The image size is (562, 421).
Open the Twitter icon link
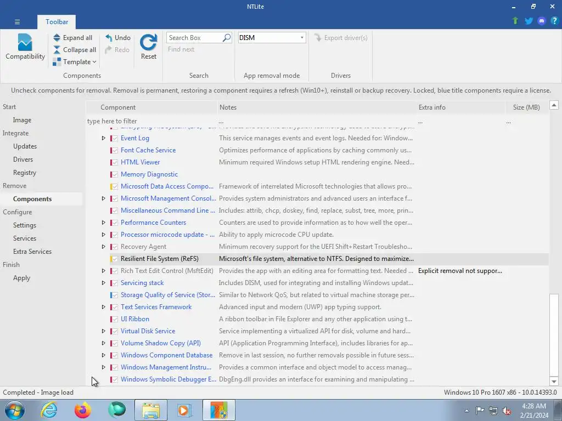tap(529, 21)
